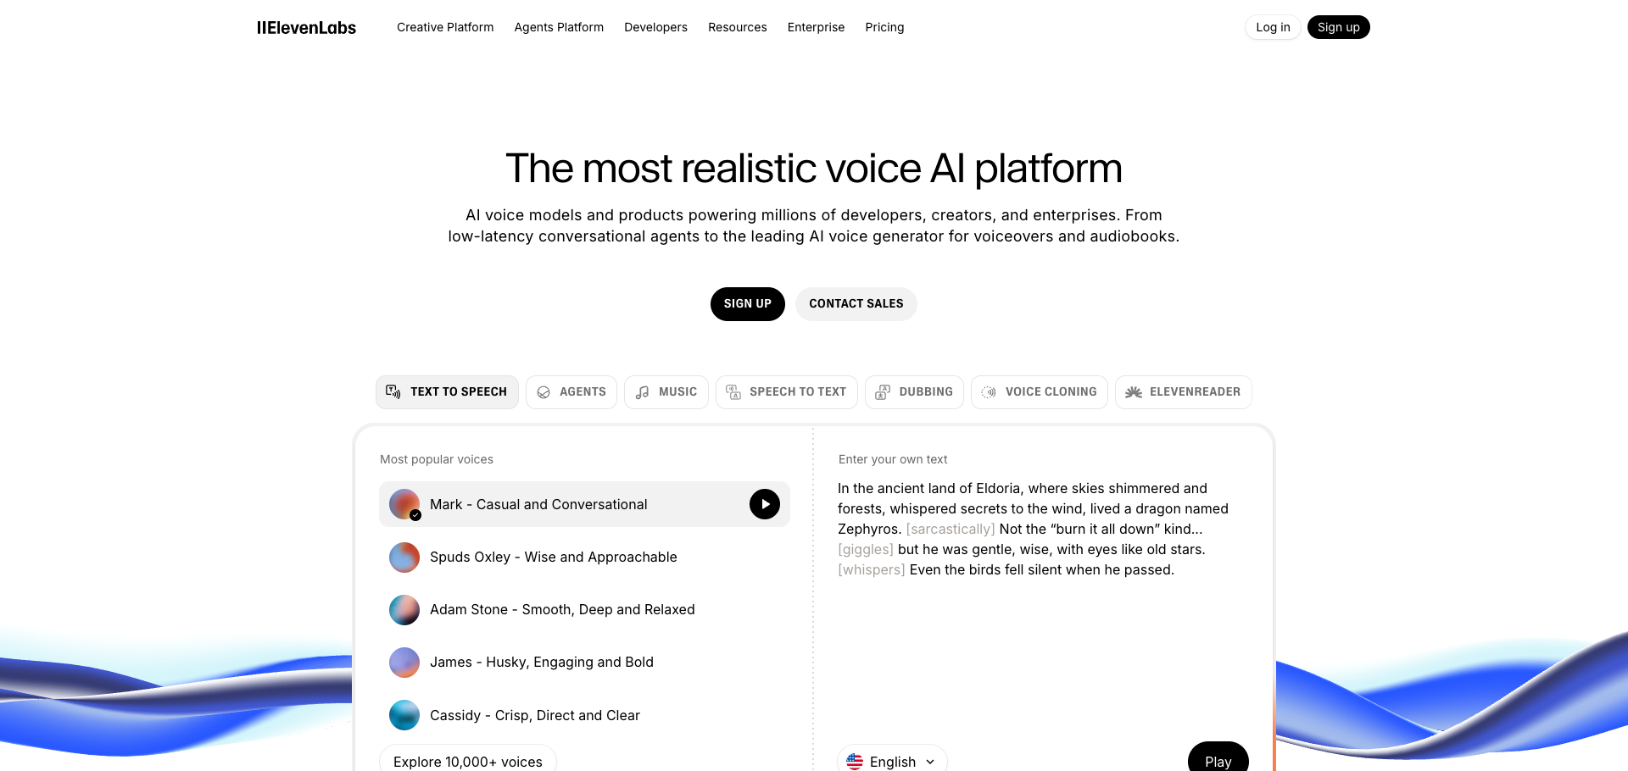Click Explore 10,000+ voices
Image resolution: width=1628 pixels, height=771 pixels.
click(467, 761)
